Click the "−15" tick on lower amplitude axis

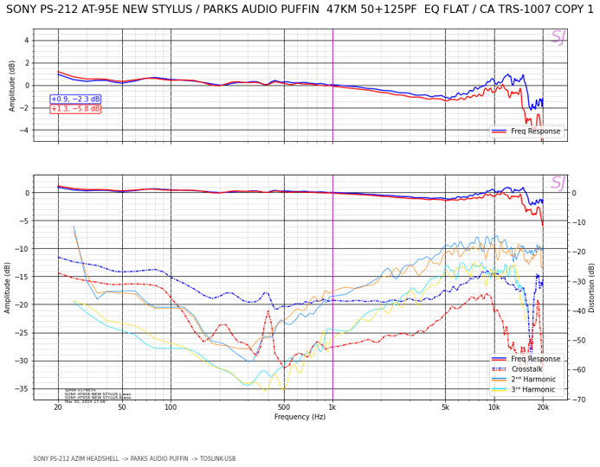pos(23,276)
